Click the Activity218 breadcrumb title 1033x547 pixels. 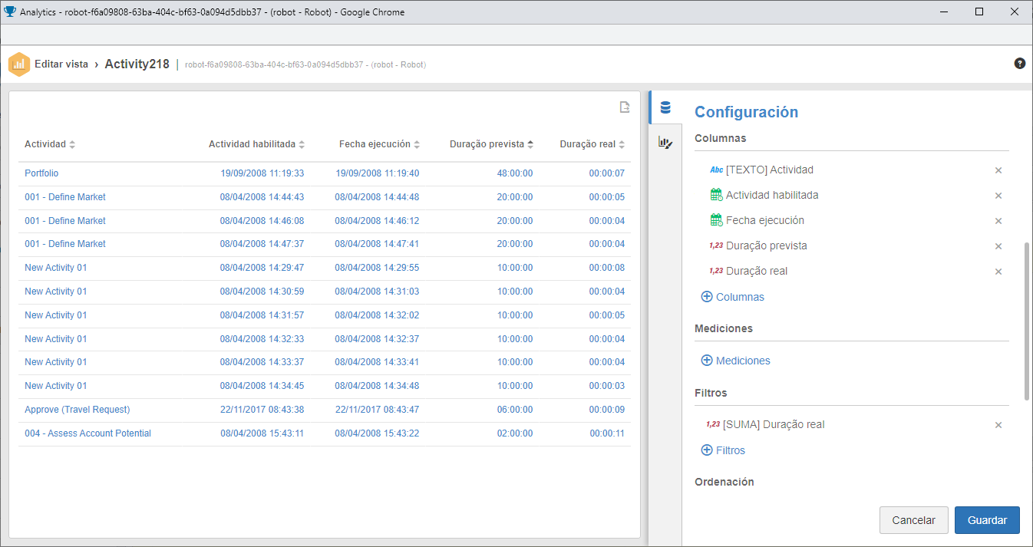pos(137,64)
